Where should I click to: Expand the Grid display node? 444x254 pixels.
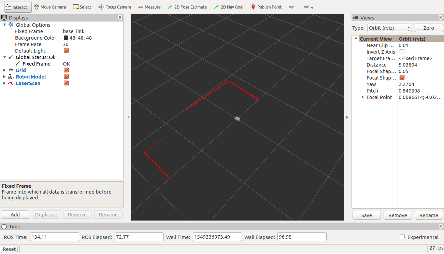[x=4, y=70]
